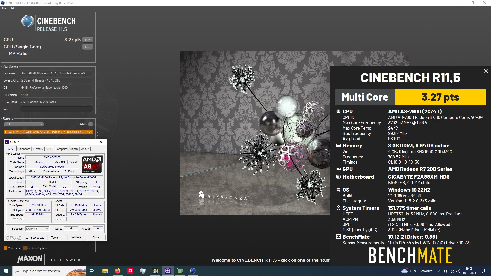Switch to CPU-Z Bench tab
This screenshot has width=491, height=276.
click(x=74, y=149)
